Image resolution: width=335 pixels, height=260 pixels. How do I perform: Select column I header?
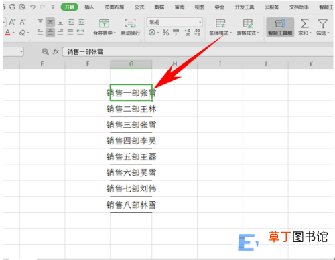[x=220, y=64]
